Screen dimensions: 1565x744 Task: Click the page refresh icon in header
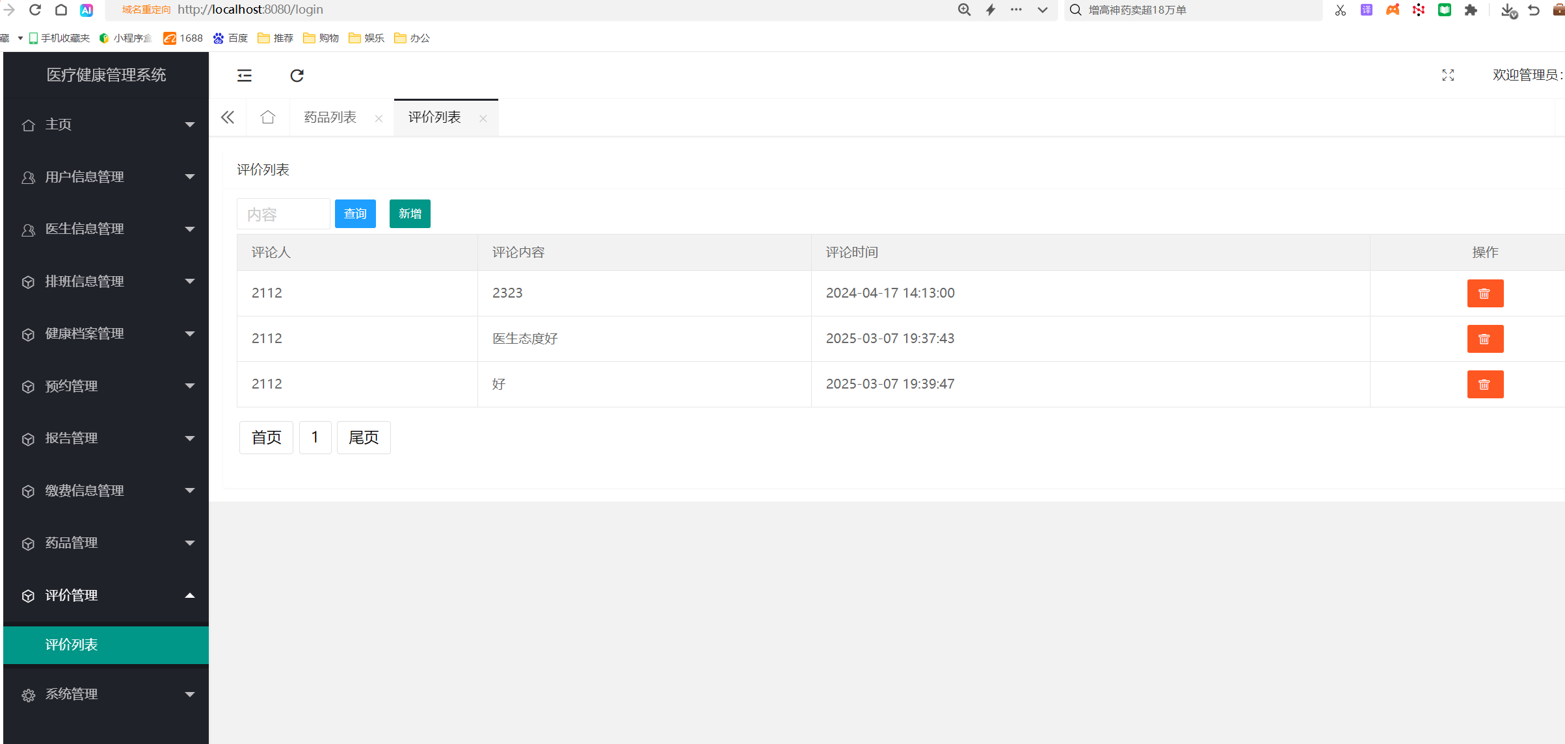pyautogui.click(x=297, y=75)
